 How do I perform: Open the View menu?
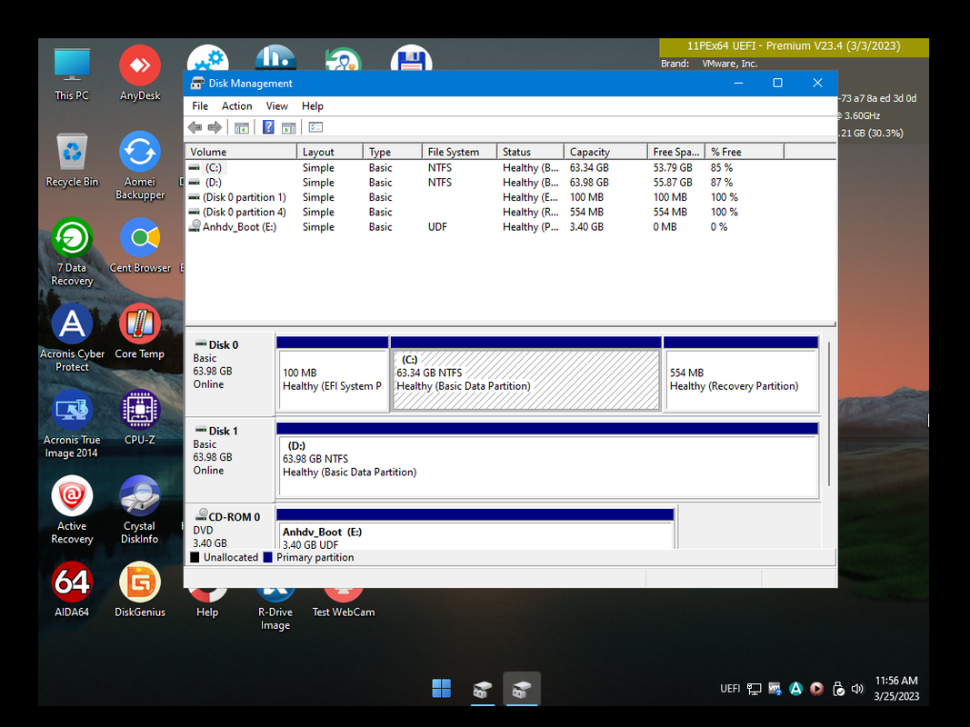point(276,106)
